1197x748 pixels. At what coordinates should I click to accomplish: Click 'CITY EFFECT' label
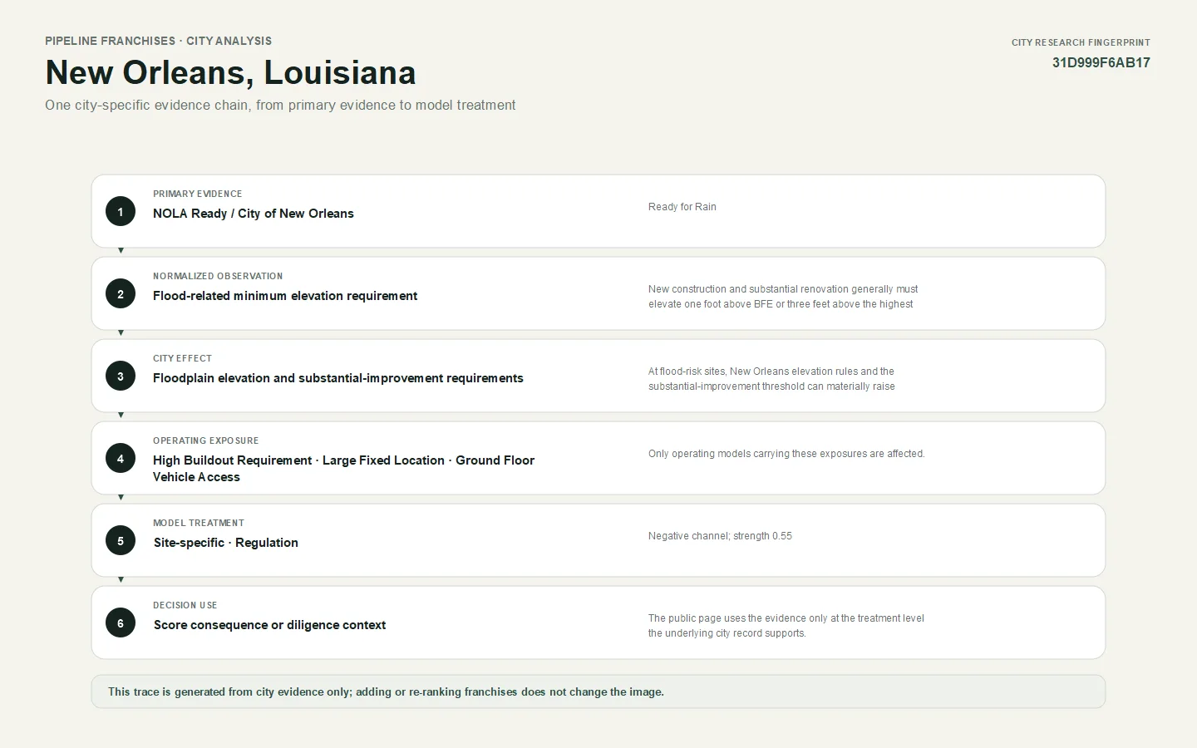tap(182, 358)
